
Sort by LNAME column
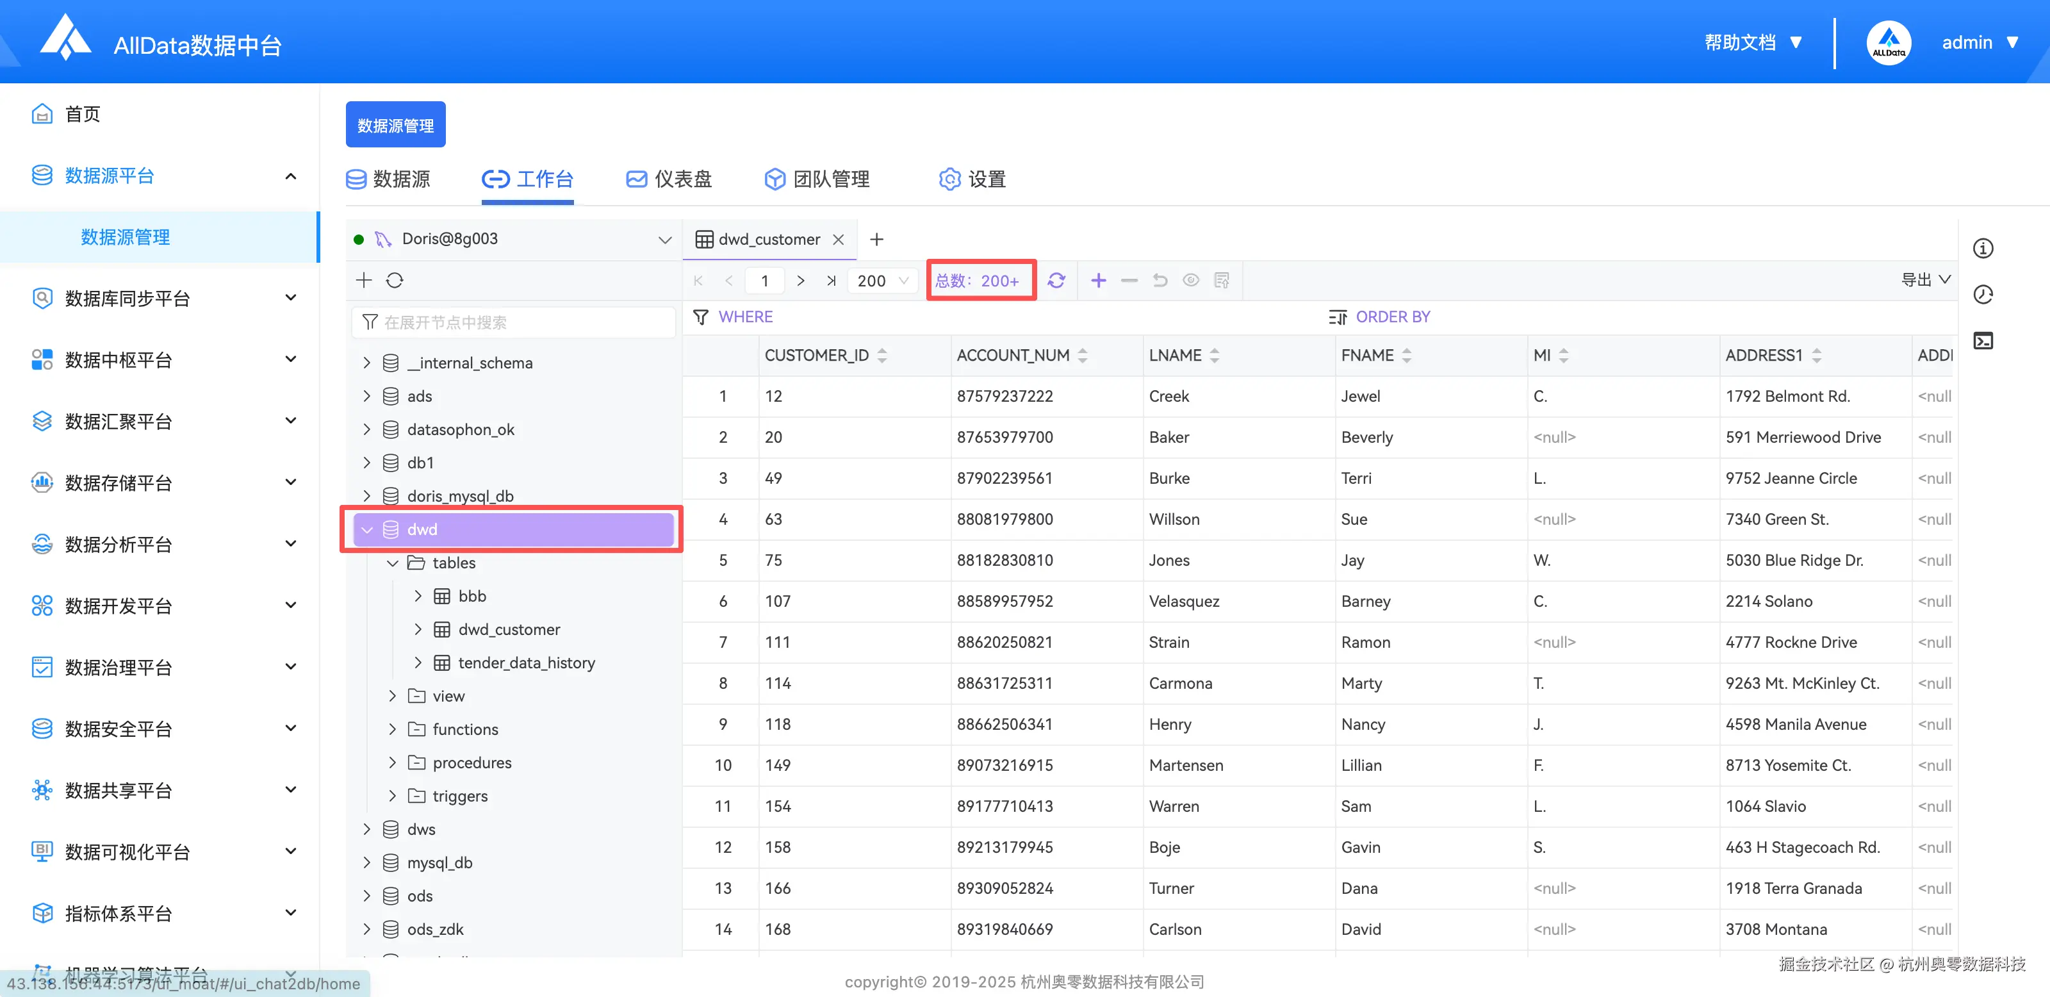coord(1213,356)
